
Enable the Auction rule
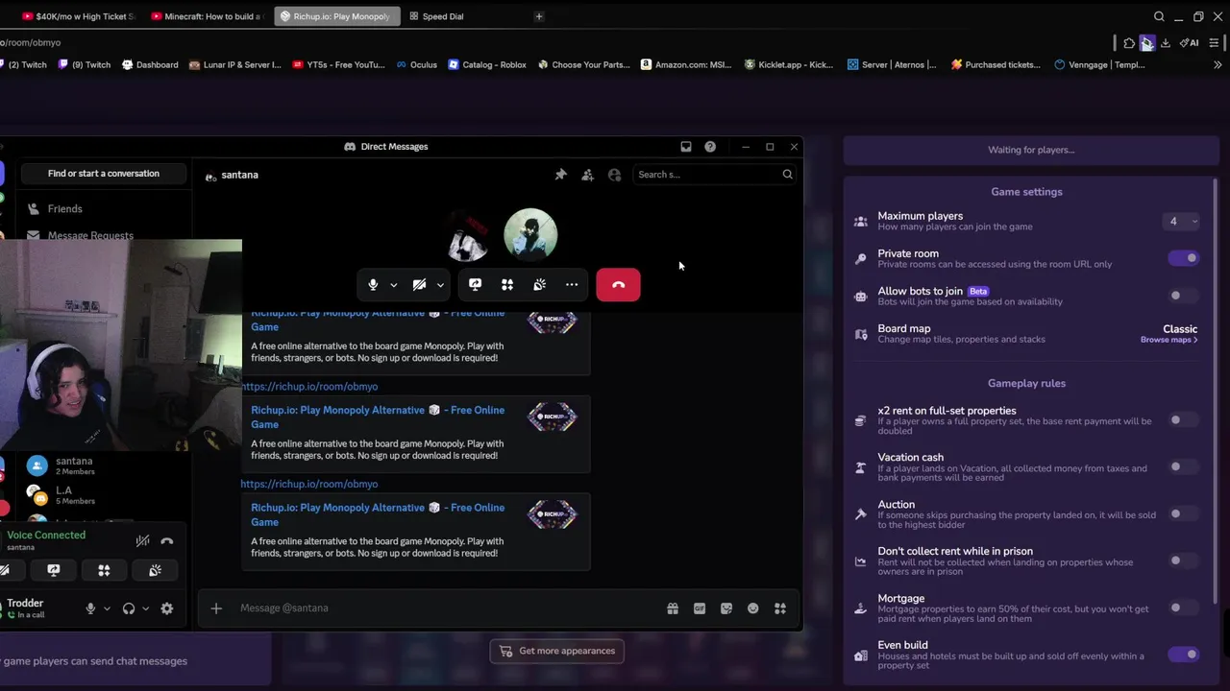(x=1184, y=513)
